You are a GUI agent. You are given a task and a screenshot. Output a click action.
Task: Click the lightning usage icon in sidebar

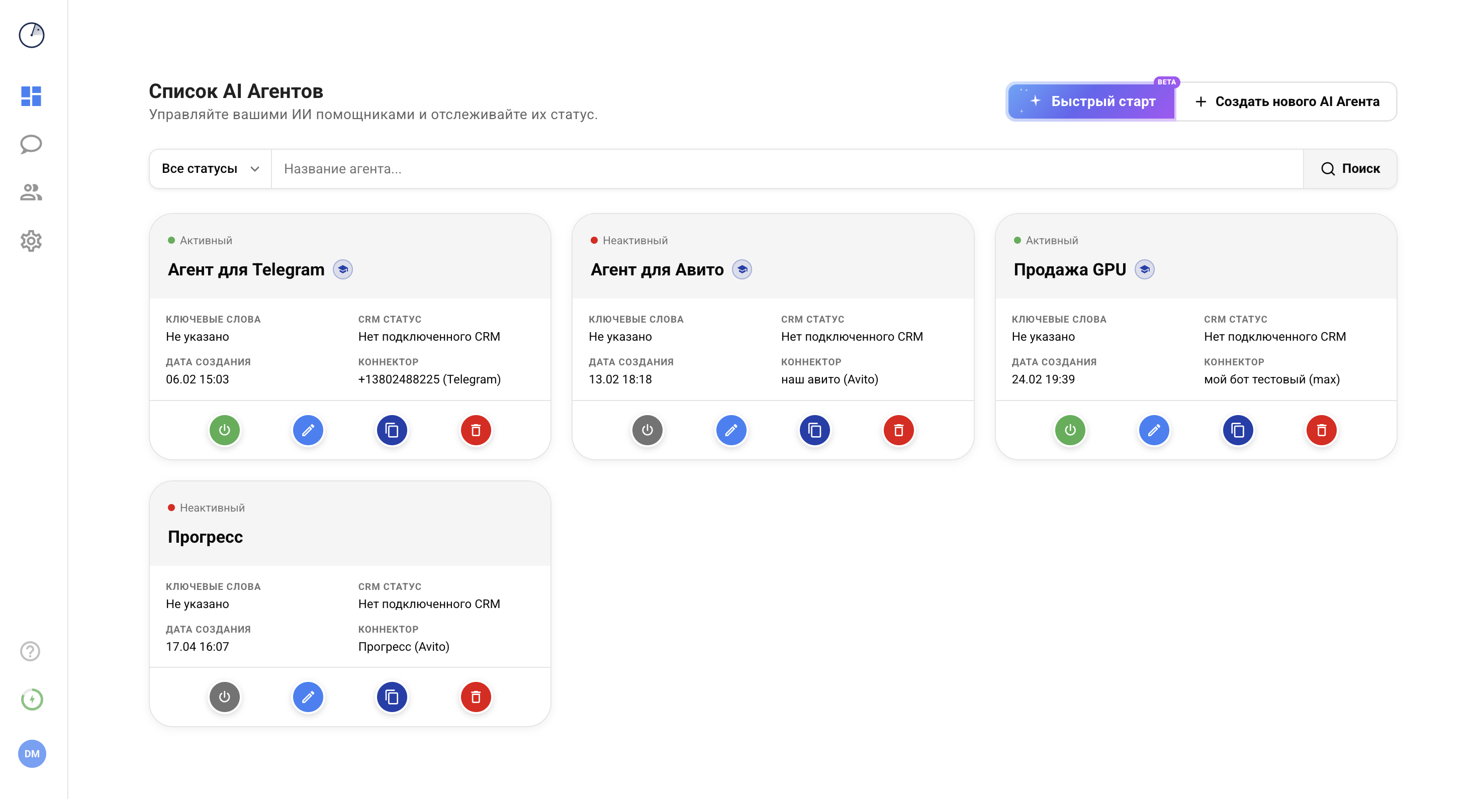pyautogui.click(x=31, y=699)
